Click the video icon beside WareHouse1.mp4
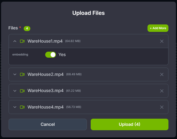The width and height of the screenshot is (177, 139). 22,41
